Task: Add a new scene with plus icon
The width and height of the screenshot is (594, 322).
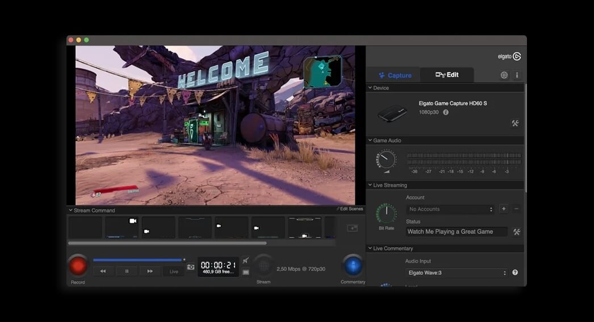Action: click(352, 228)
